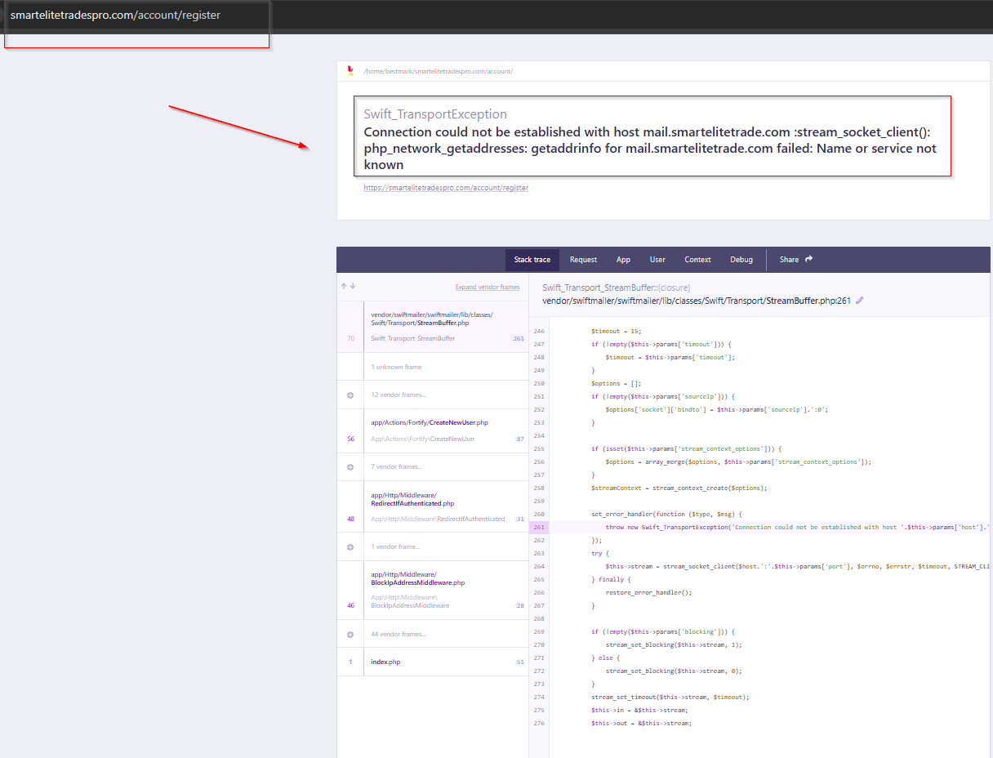Open the Context tab
993x758 pixels.
pyautogui.click(x=697, y=260)
